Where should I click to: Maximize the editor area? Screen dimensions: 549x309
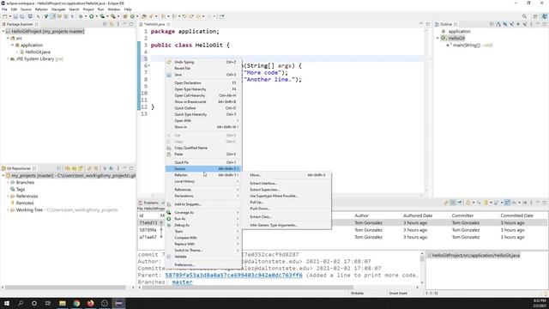[x=427, y=24]
